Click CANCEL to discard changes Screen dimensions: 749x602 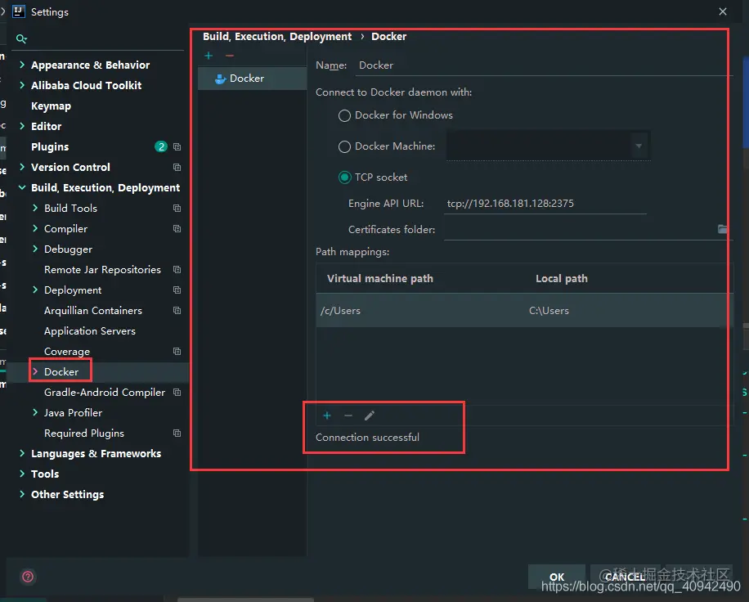pyautogui.click(x=626, y=577)
